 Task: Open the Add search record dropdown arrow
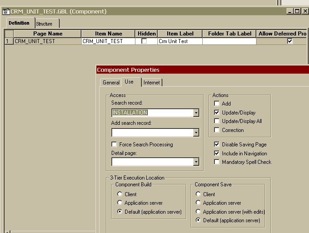pos(196,132)
